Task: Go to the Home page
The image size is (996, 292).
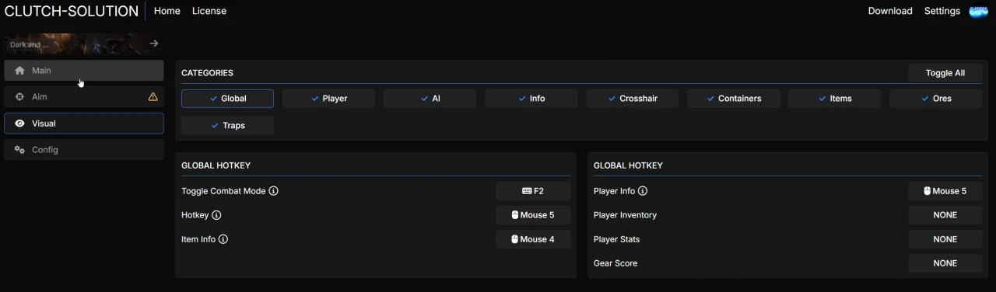Action: tap(167, 11)
